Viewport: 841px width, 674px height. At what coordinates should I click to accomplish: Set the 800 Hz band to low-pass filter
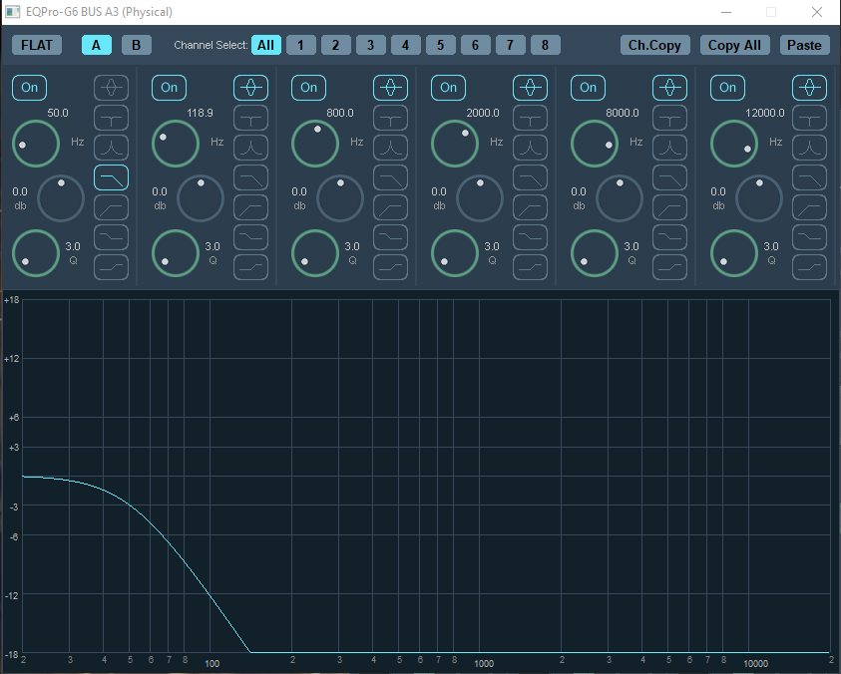point(390,177)
